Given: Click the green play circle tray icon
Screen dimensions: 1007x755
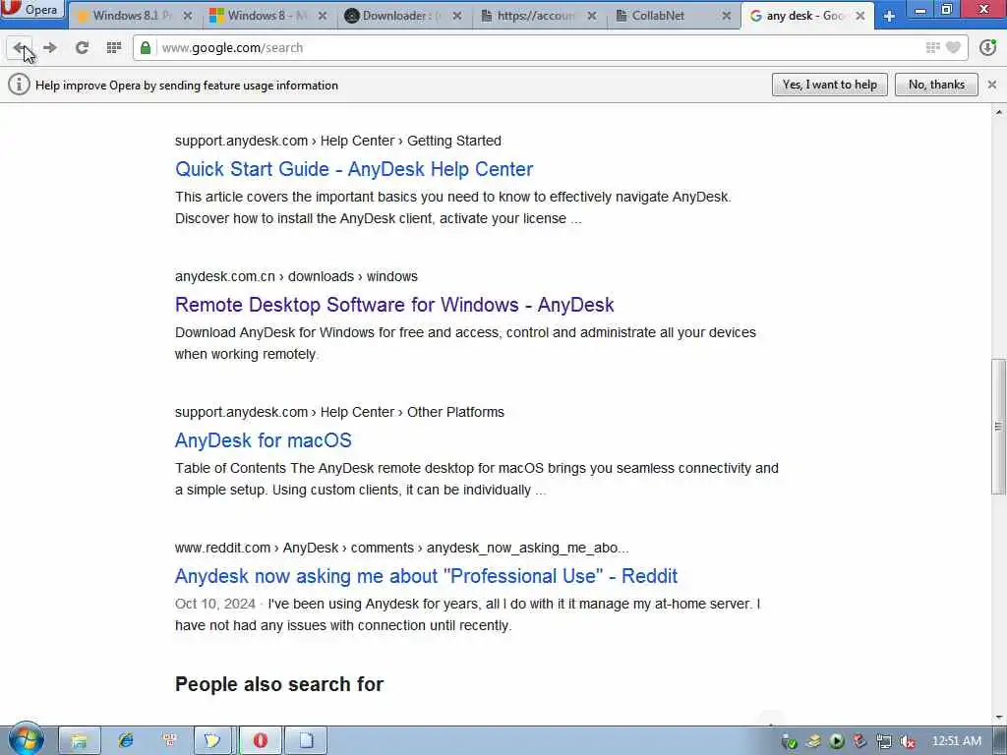Looking at the screenshot, I should click(x=837, y=741).
